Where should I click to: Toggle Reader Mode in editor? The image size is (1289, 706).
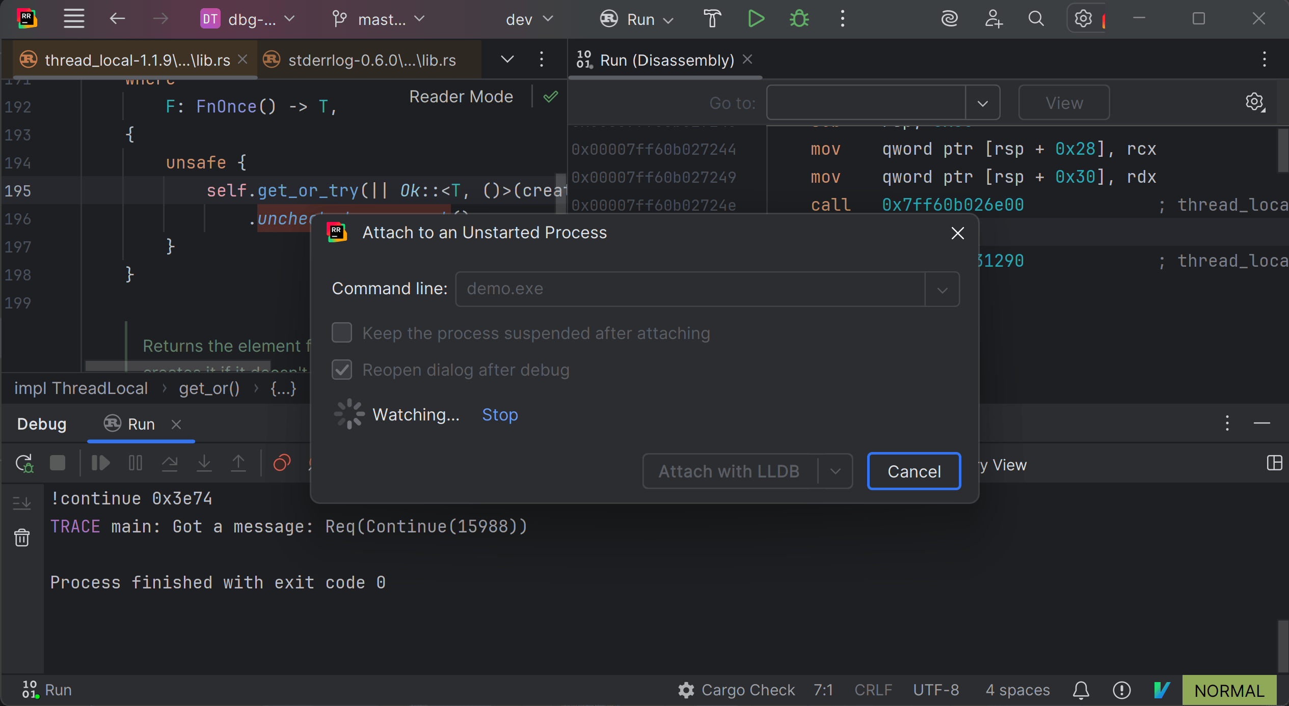(x=461, y=97)
